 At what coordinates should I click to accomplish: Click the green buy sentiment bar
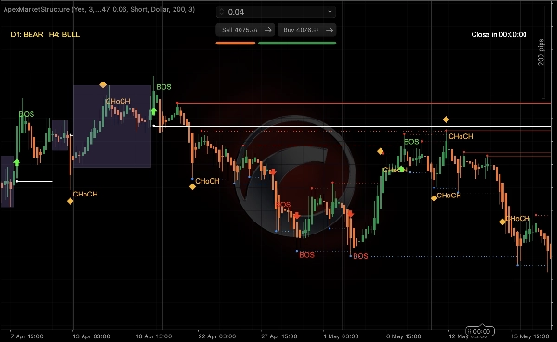(x=297, y=44)
